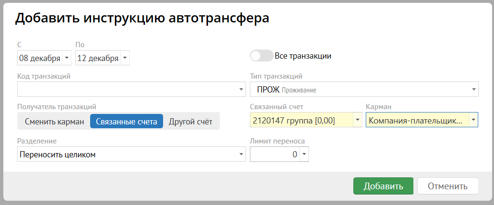
Task: Open the end date По dropdown arrow
Action: tap(124, 58)
